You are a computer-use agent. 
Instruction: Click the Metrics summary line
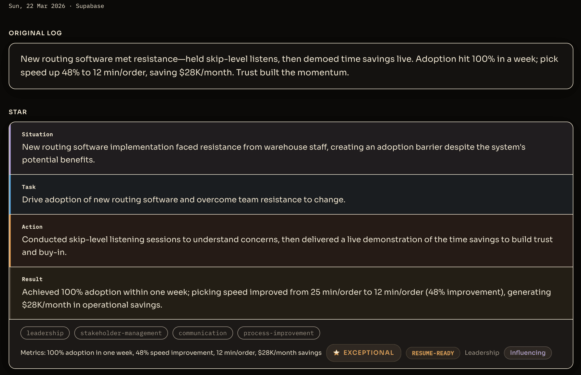171,353
